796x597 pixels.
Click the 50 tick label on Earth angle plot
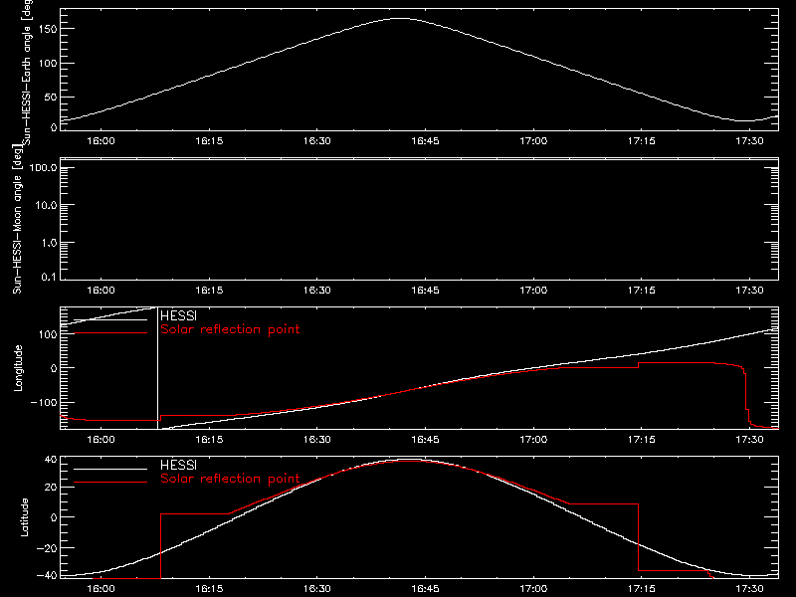51,97
